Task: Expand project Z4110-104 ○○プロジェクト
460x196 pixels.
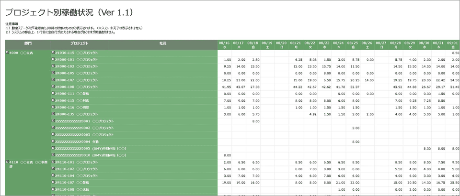Action: [x=53, y=175]
